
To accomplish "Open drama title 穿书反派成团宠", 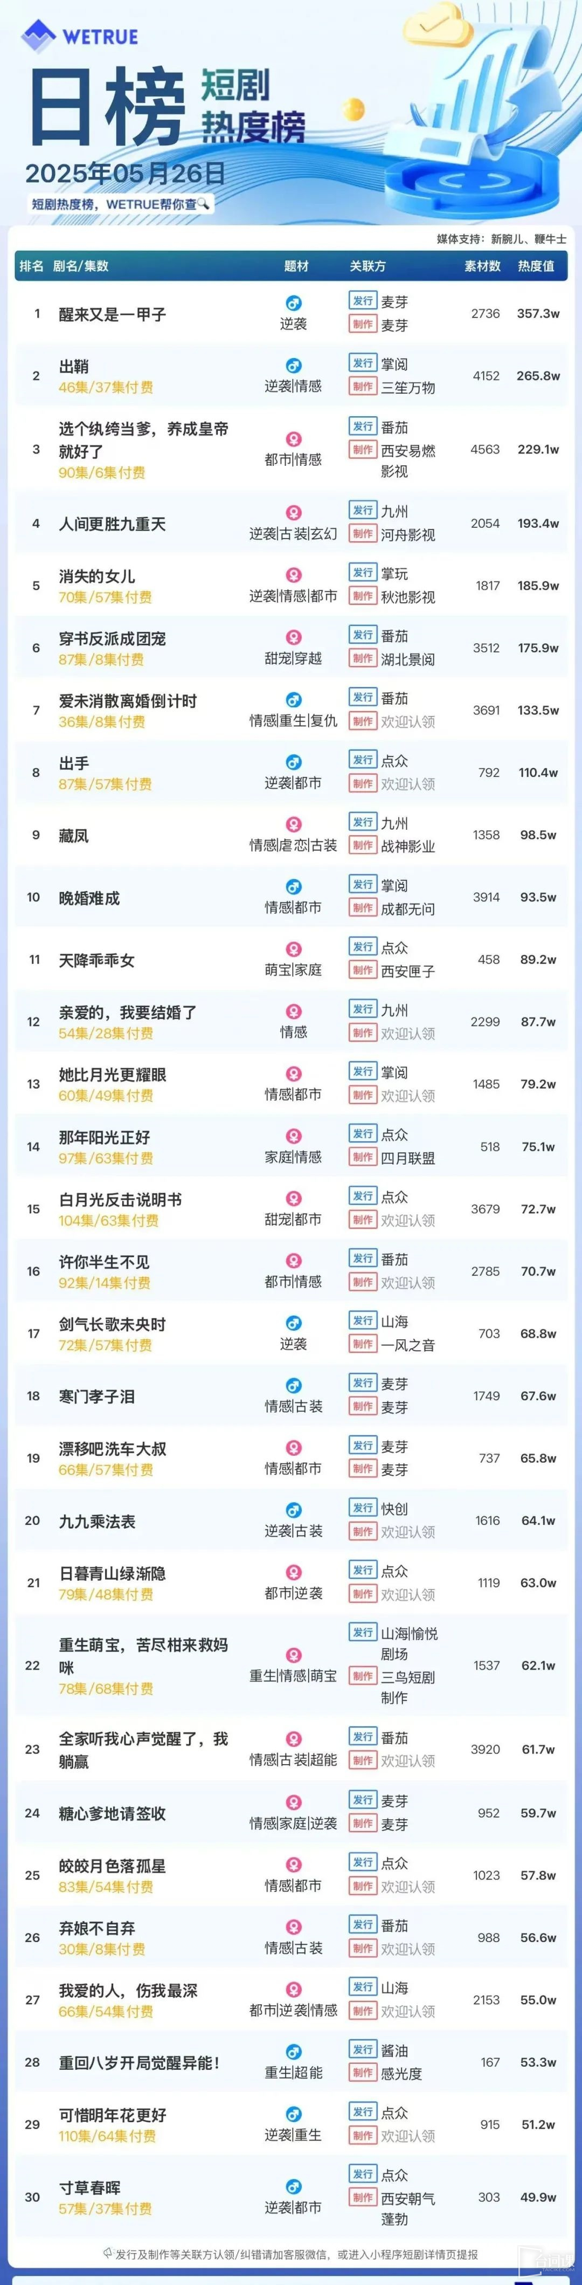I will click(112, 639).
